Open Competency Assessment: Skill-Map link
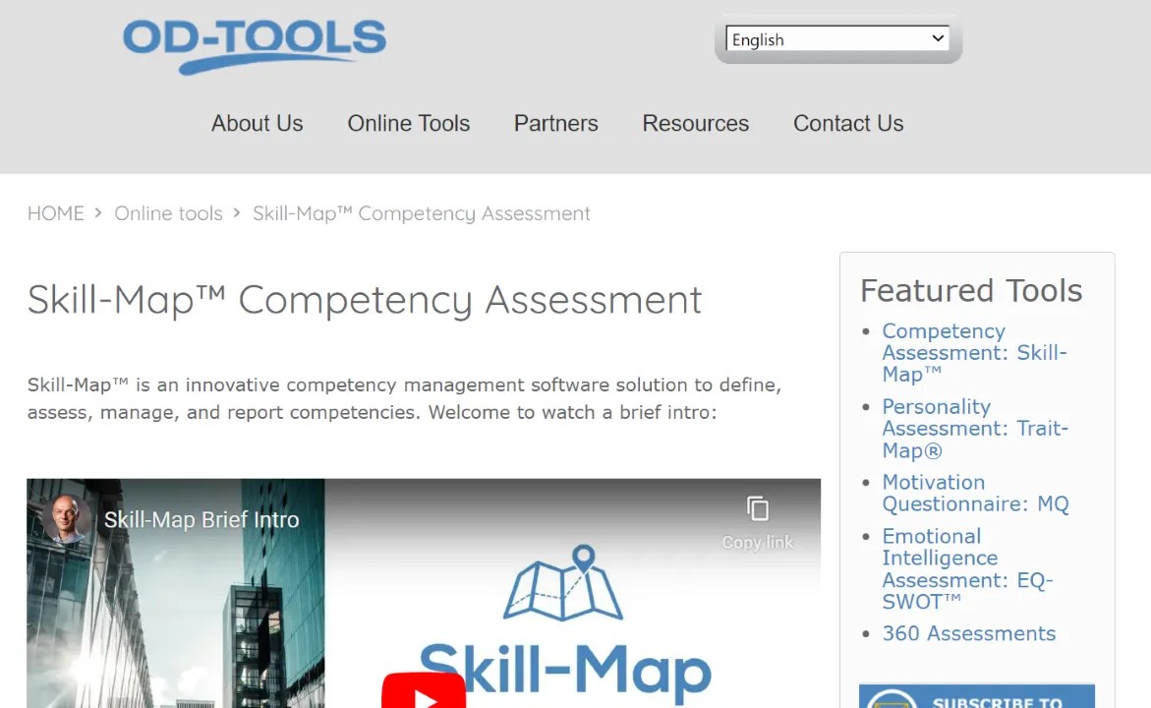Screen dimensions: 1151x708 tap(974, 352)
